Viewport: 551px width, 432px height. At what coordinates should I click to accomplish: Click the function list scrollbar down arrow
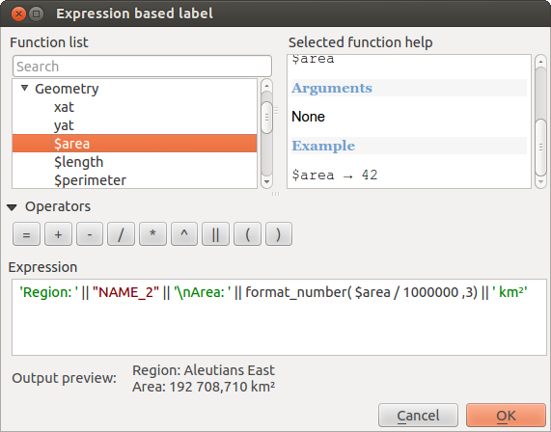pyautogui.click(x=266, y=181)
